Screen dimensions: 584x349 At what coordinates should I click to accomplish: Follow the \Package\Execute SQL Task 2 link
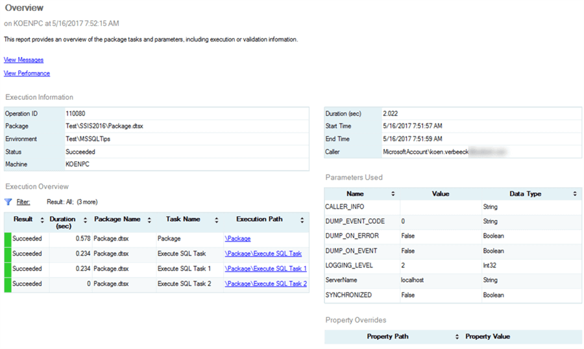point(265,283)
